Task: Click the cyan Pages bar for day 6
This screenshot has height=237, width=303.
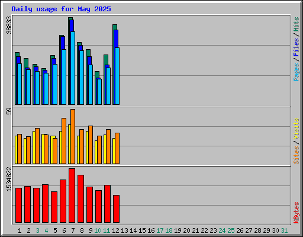Action: point(64,77)
